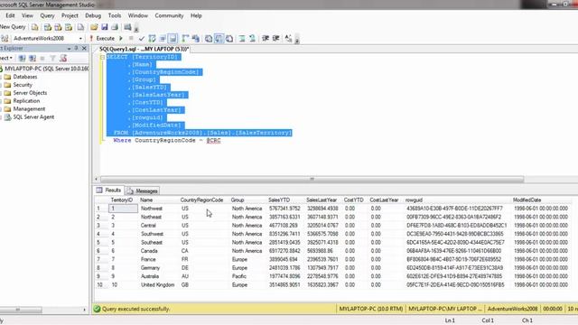Click the SQL Server Compact Query icon
This screenshot has width=578, height=325.
click(x=80, y=27)
